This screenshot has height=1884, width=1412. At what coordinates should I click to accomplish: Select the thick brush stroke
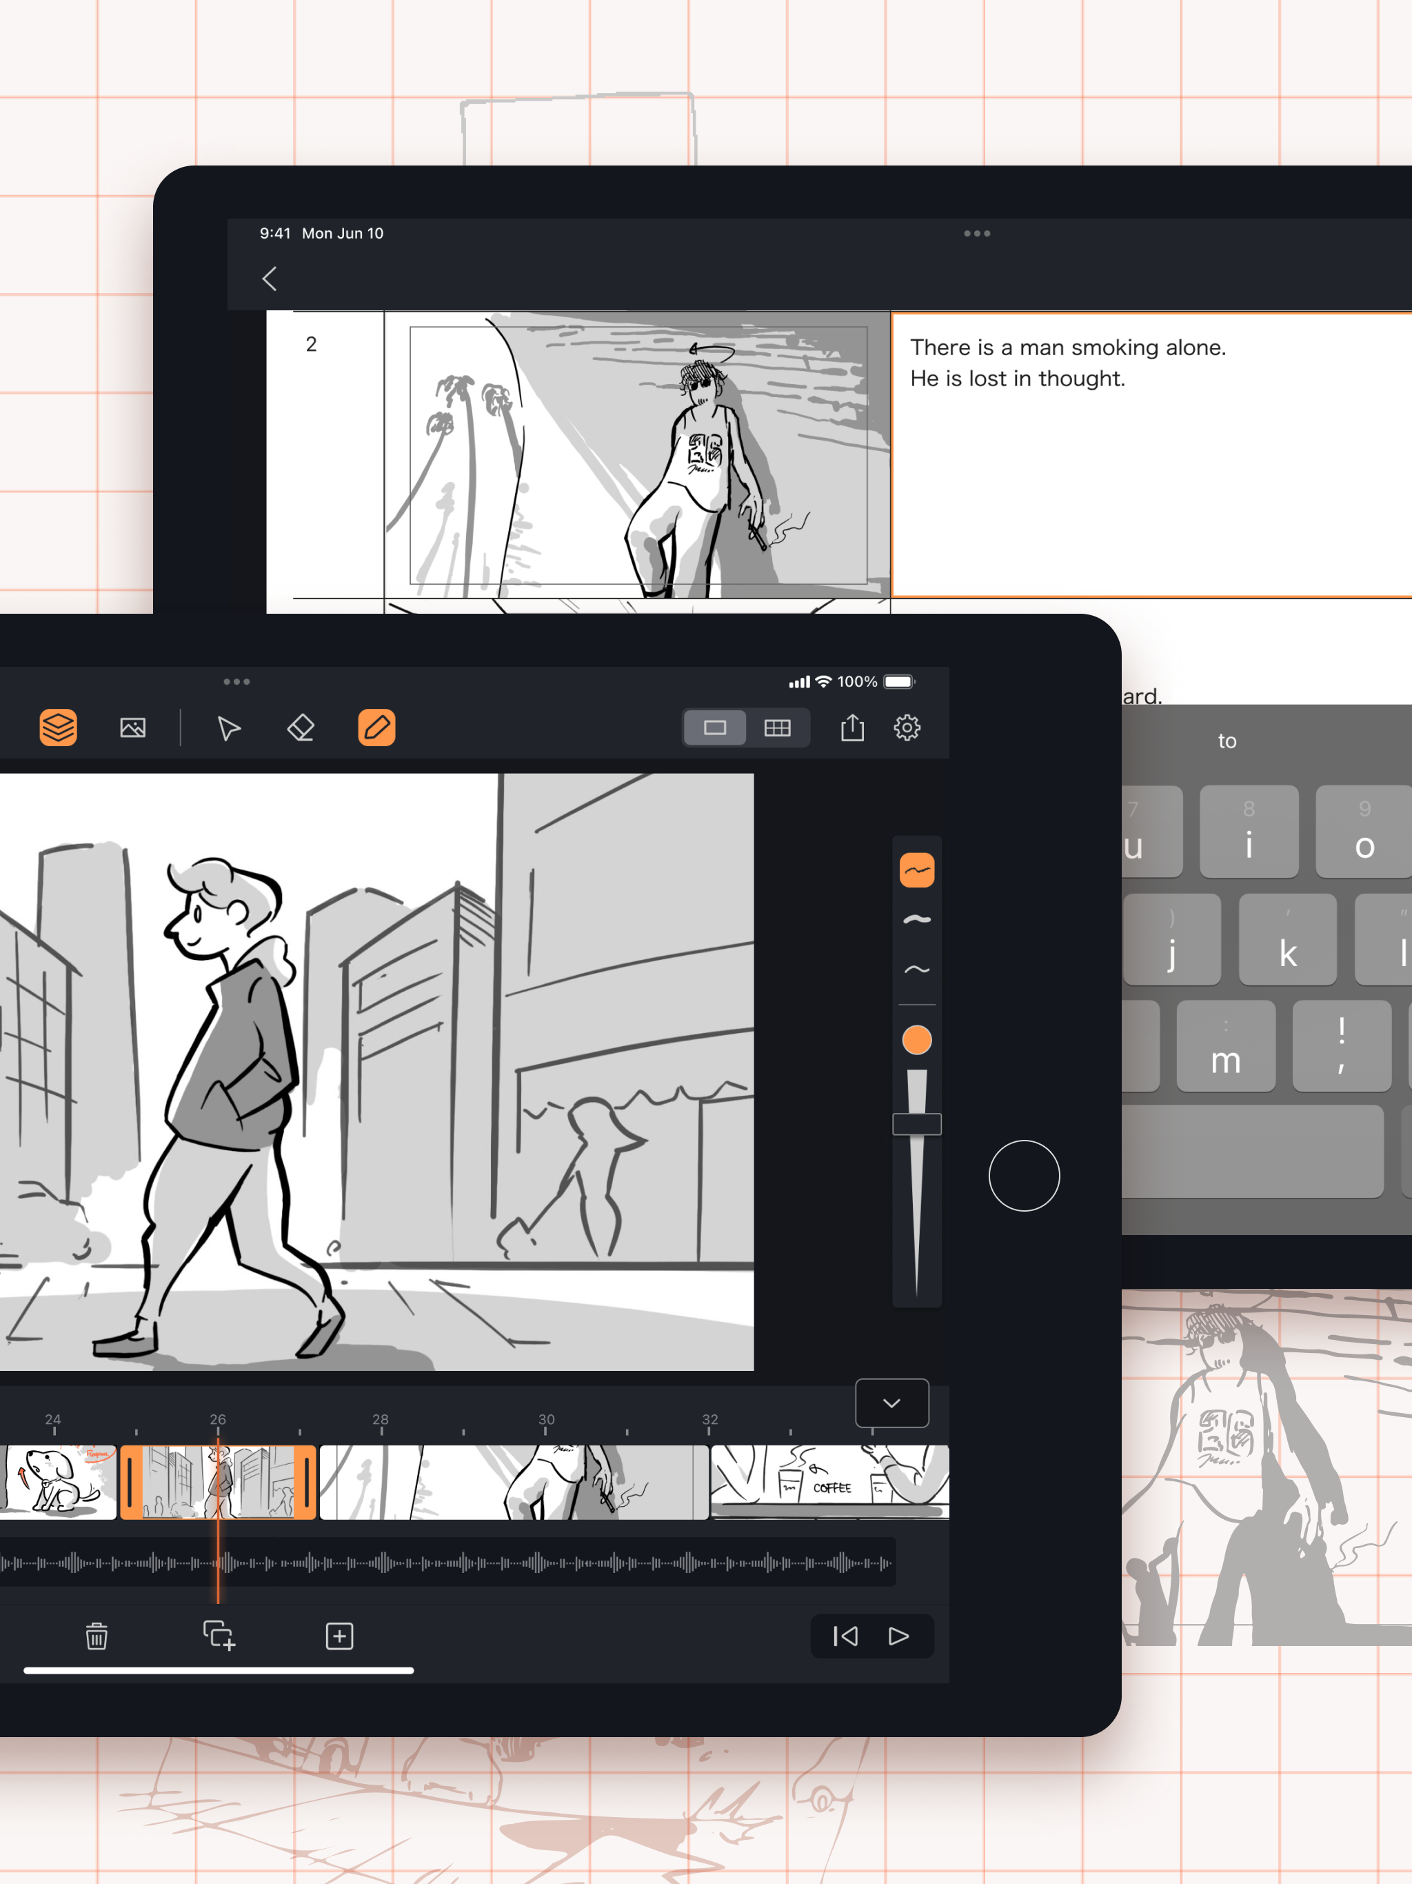click(x=916, y=920)
